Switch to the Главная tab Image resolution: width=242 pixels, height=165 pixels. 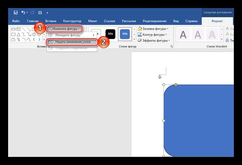pyautogui.click(x=33, y=21)
